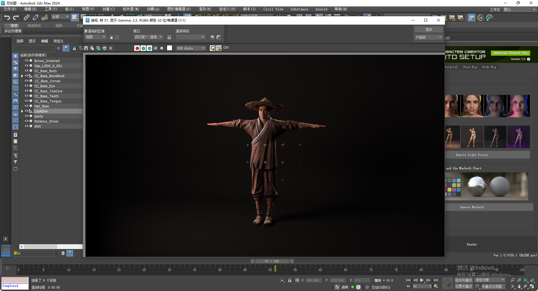Clear the rendered image with the X icon
The image size is (538, 291).
click(111, 48)
